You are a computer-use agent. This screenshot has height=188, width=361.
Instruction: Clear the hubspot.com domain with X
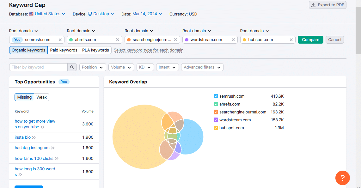coord(291,39)
